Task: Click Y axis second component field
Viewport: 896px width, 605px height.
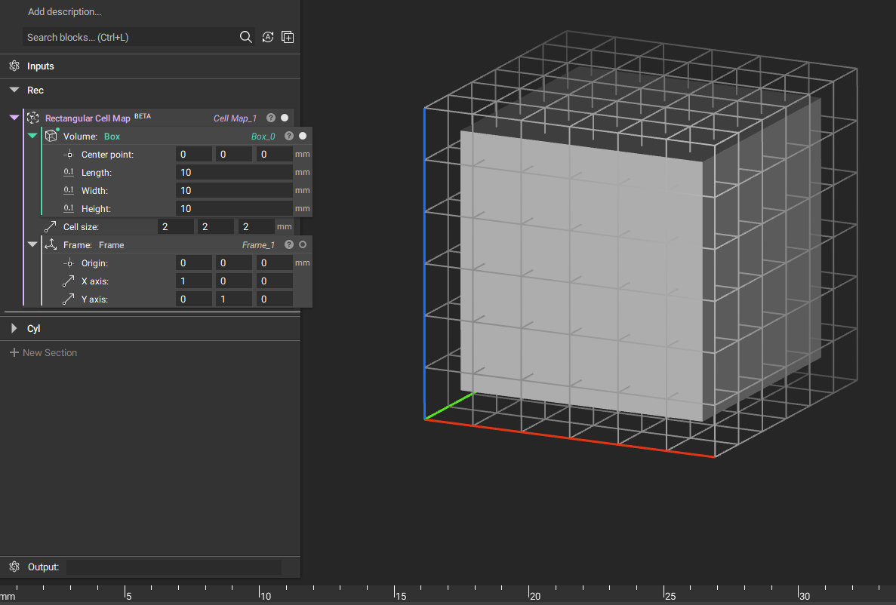Action: click(234, 299)
